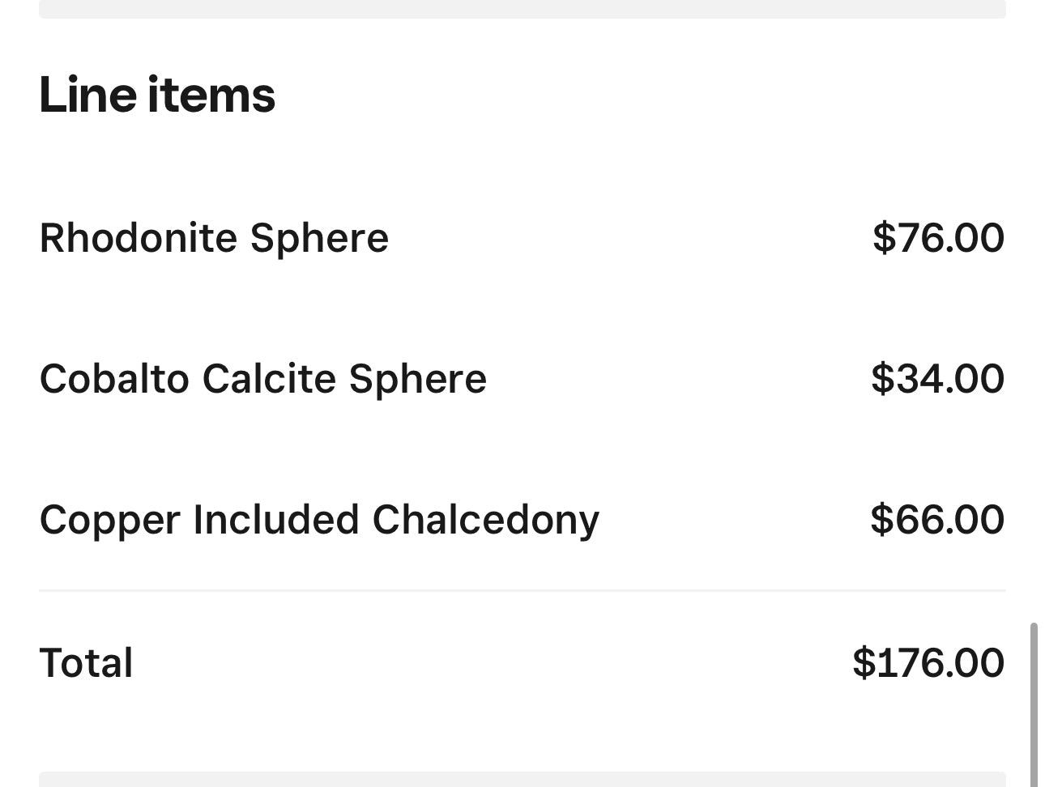This screenshot has width=1045, height=787.
Task: Click the Line items section heading
Action: click(157, 95)
